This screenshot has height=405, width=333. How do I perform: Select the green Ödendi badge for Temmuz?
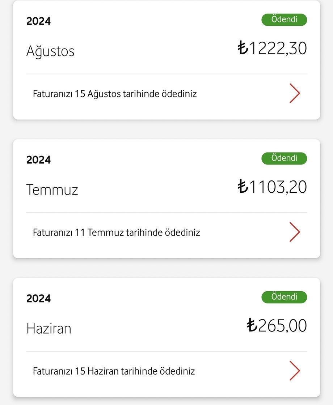pos(284,158)
